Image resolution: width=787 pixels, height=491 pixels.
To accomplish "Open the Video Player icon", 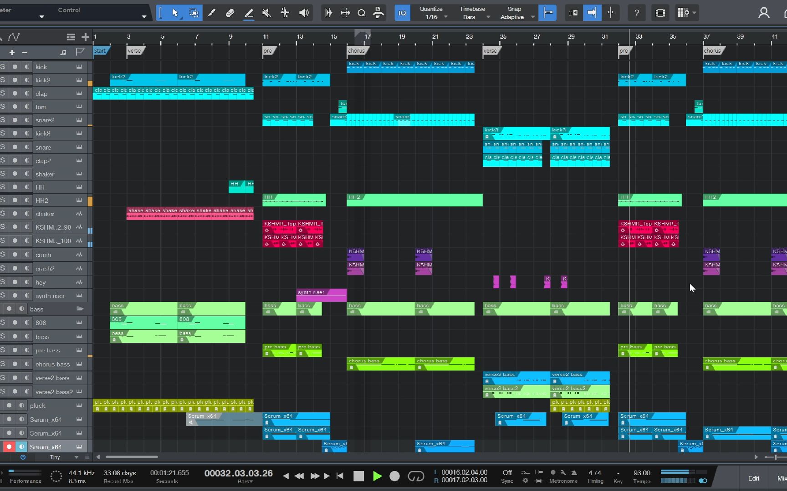I will (660, 13).
